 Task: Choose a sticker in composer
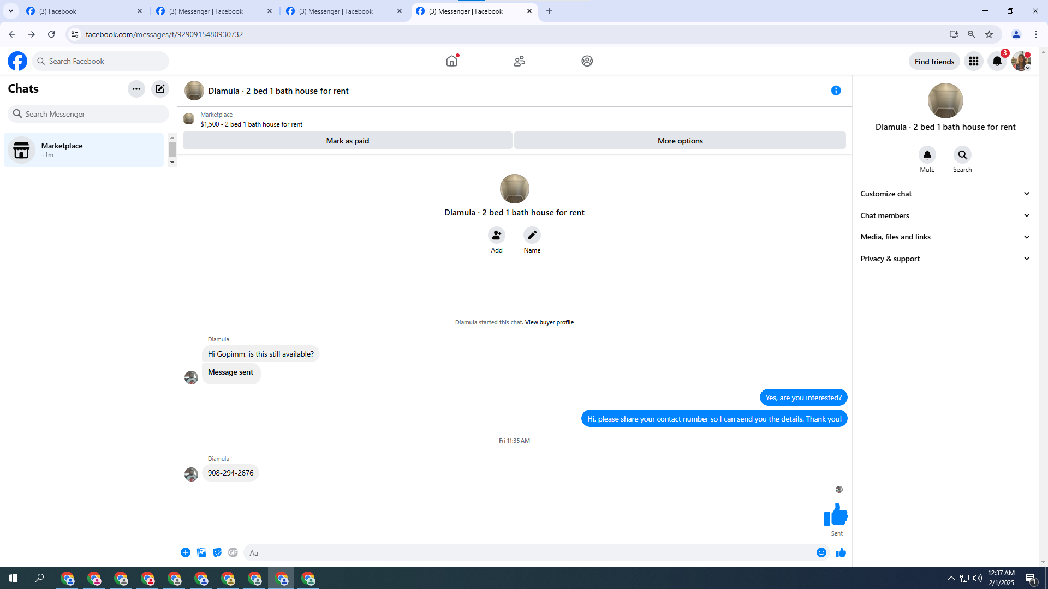217,553
